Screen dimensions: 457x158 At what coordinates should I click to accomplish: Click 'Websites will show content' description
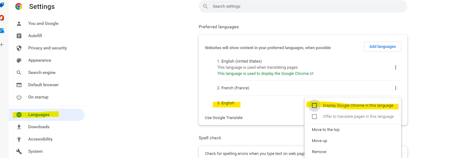coord(268,48)
